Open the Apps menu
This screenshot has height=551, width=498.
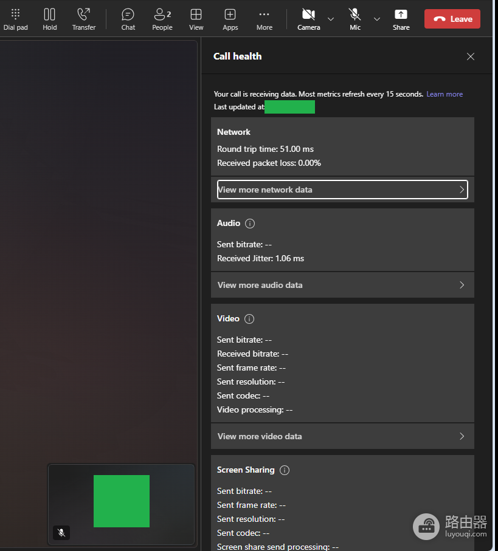click(x=230, y=19)
